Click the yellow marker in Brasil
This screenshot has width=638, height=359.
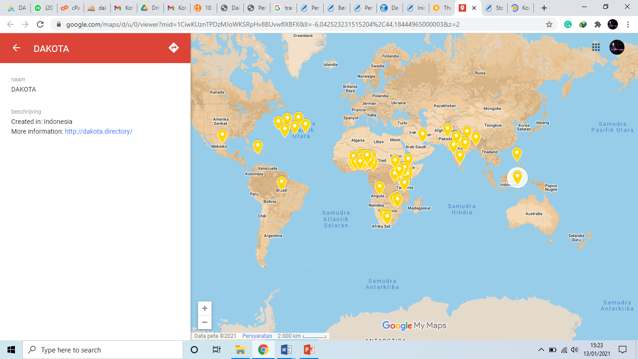pos(281,182)
